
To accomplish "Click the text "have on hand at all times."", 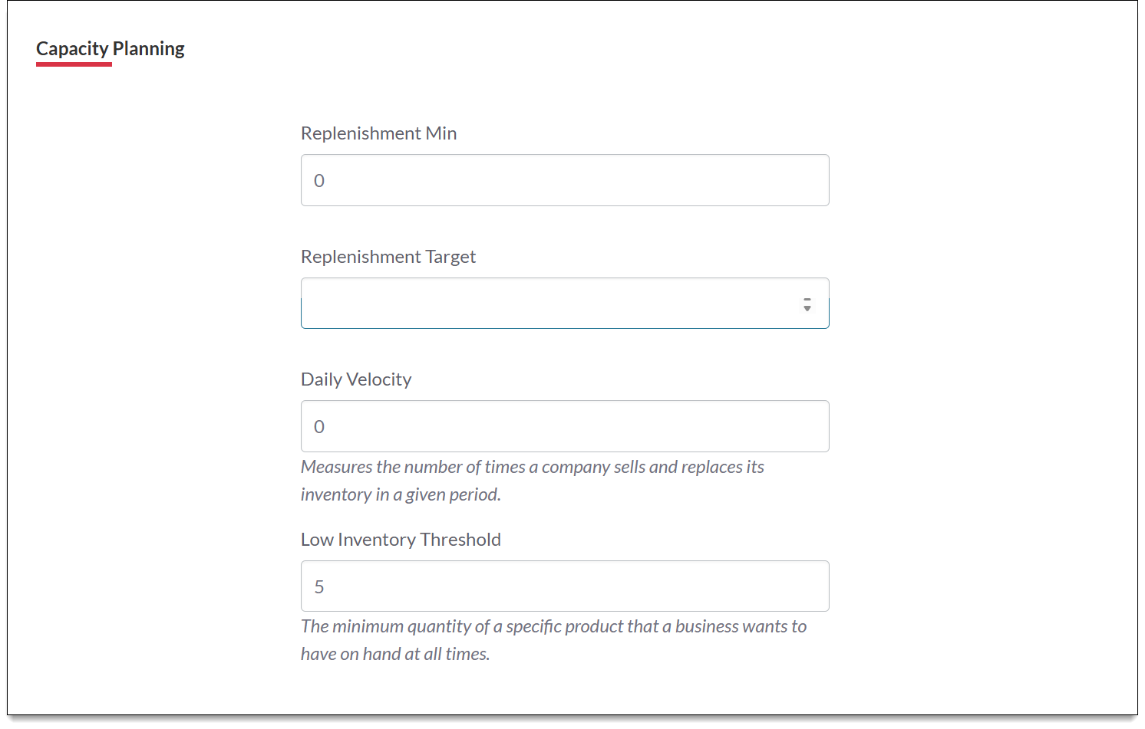I will click(x=395, y=655).
